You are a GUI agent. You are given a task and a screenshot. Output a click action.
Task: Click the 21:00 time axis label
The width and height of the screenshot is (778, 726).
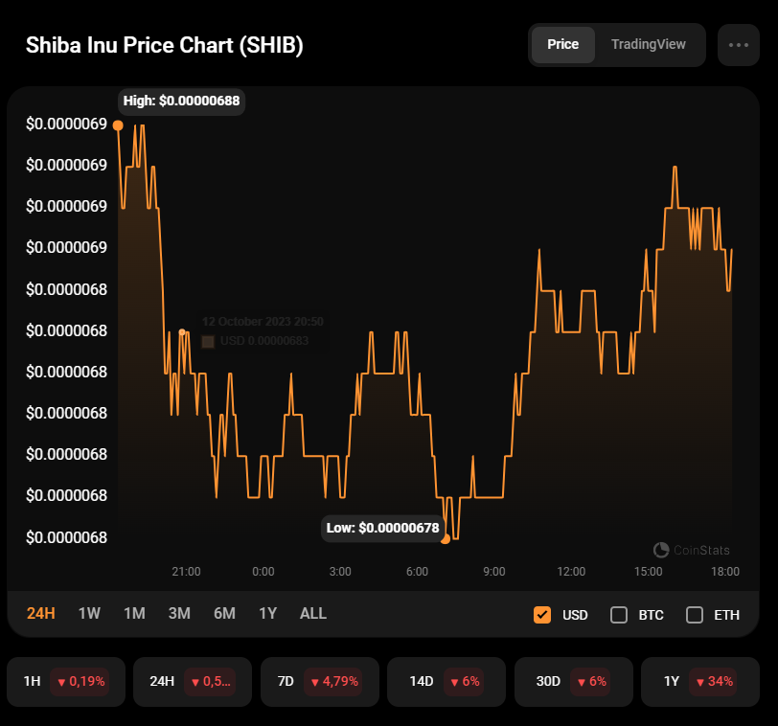tap(186, 571)
